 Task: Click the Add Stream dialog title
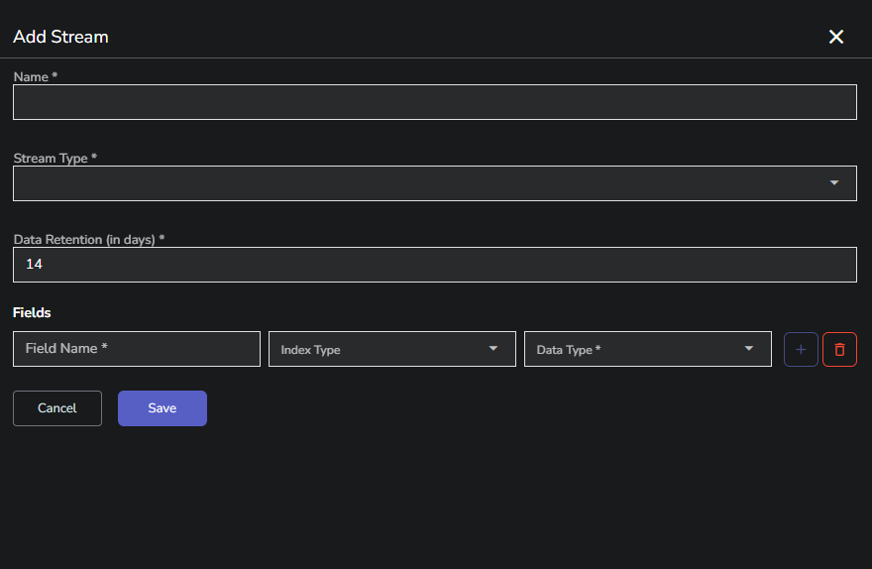60,37
